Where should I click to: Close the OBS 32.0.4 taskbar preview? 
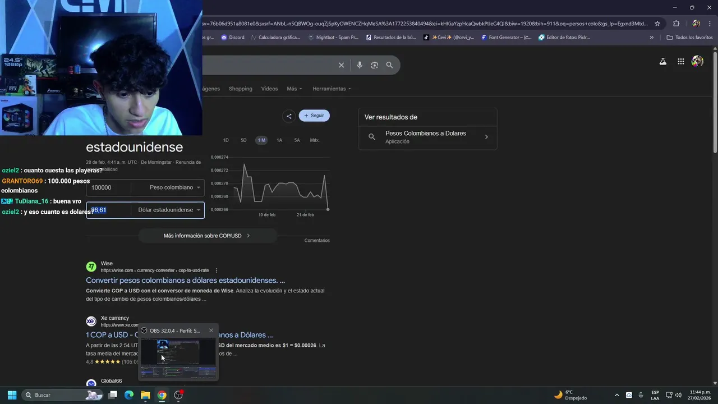click(211, 330)
